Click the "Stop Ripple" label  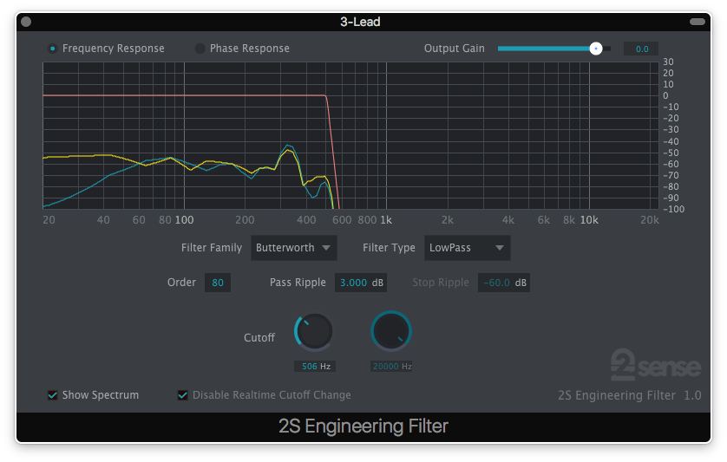(x=441, y=283)
